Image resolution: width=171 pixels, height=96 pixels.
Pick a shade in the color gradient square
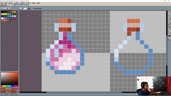pyautogui.click(x=10, y=79)
